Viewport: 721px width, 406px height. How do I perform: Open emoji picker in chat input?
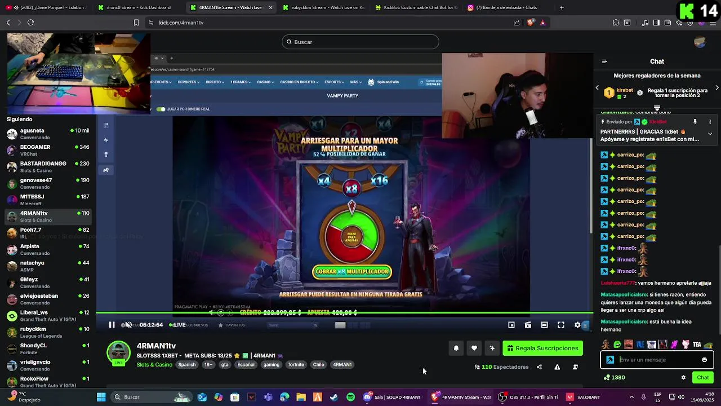click(704, 360)
